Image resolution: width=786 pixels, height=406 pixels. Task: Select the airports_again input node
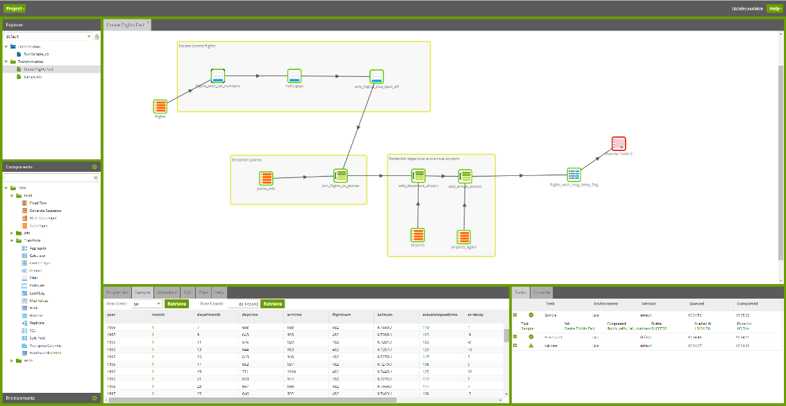click(464, 237)
